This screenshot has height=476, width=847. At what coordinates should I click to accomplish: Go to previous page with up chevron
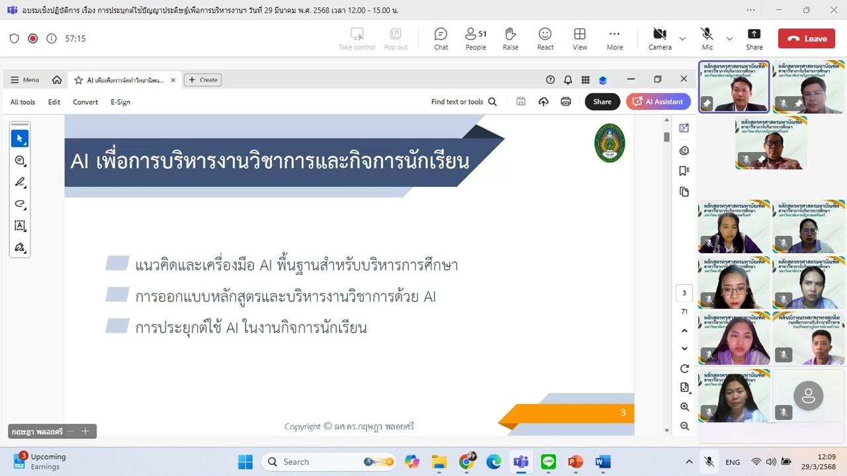(x=684, y=331)
